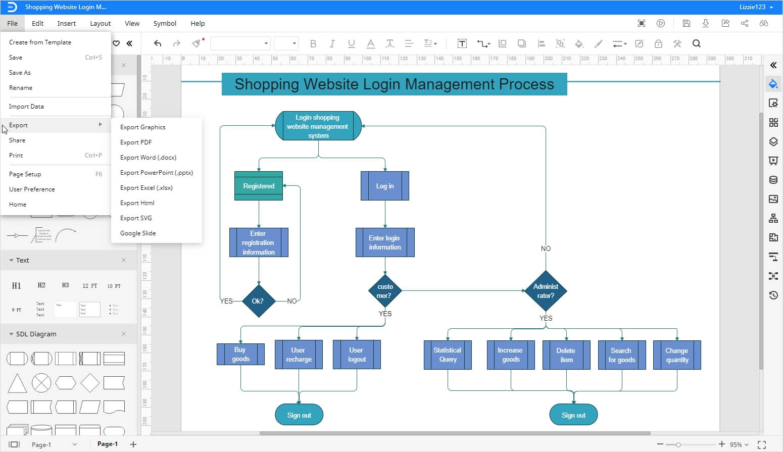The height and width of the screenshot is (452, 783).
Task: Choose Export PDF from the Export submenu
Action: (135, 142)
